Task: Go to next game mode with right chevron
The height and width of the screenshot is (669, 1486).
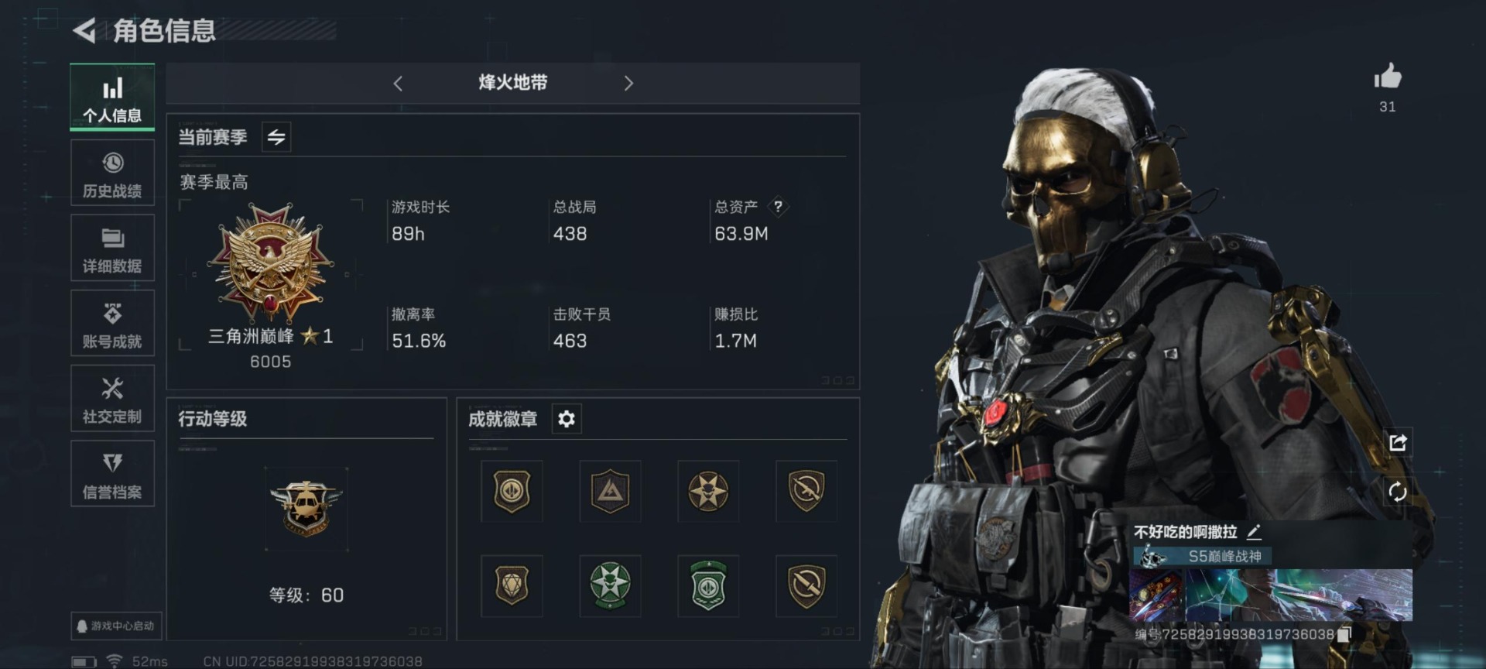Action: click(628, 84)
